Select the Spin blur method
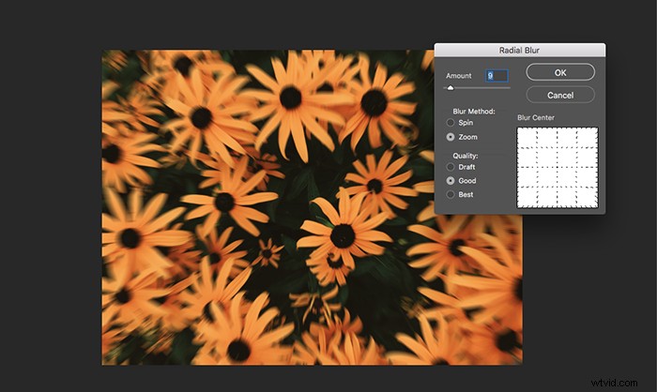The width and height of the screenshot is (657, 392). (x=451, y=123)
